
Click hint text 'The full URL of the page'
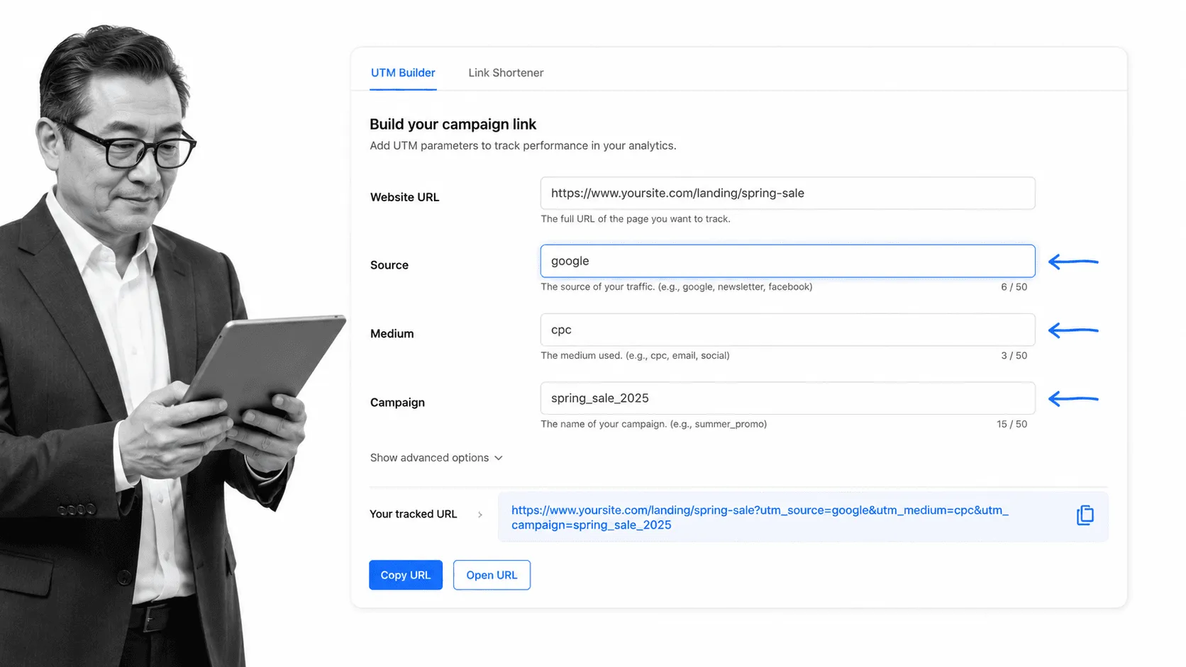tap(636, 219)
